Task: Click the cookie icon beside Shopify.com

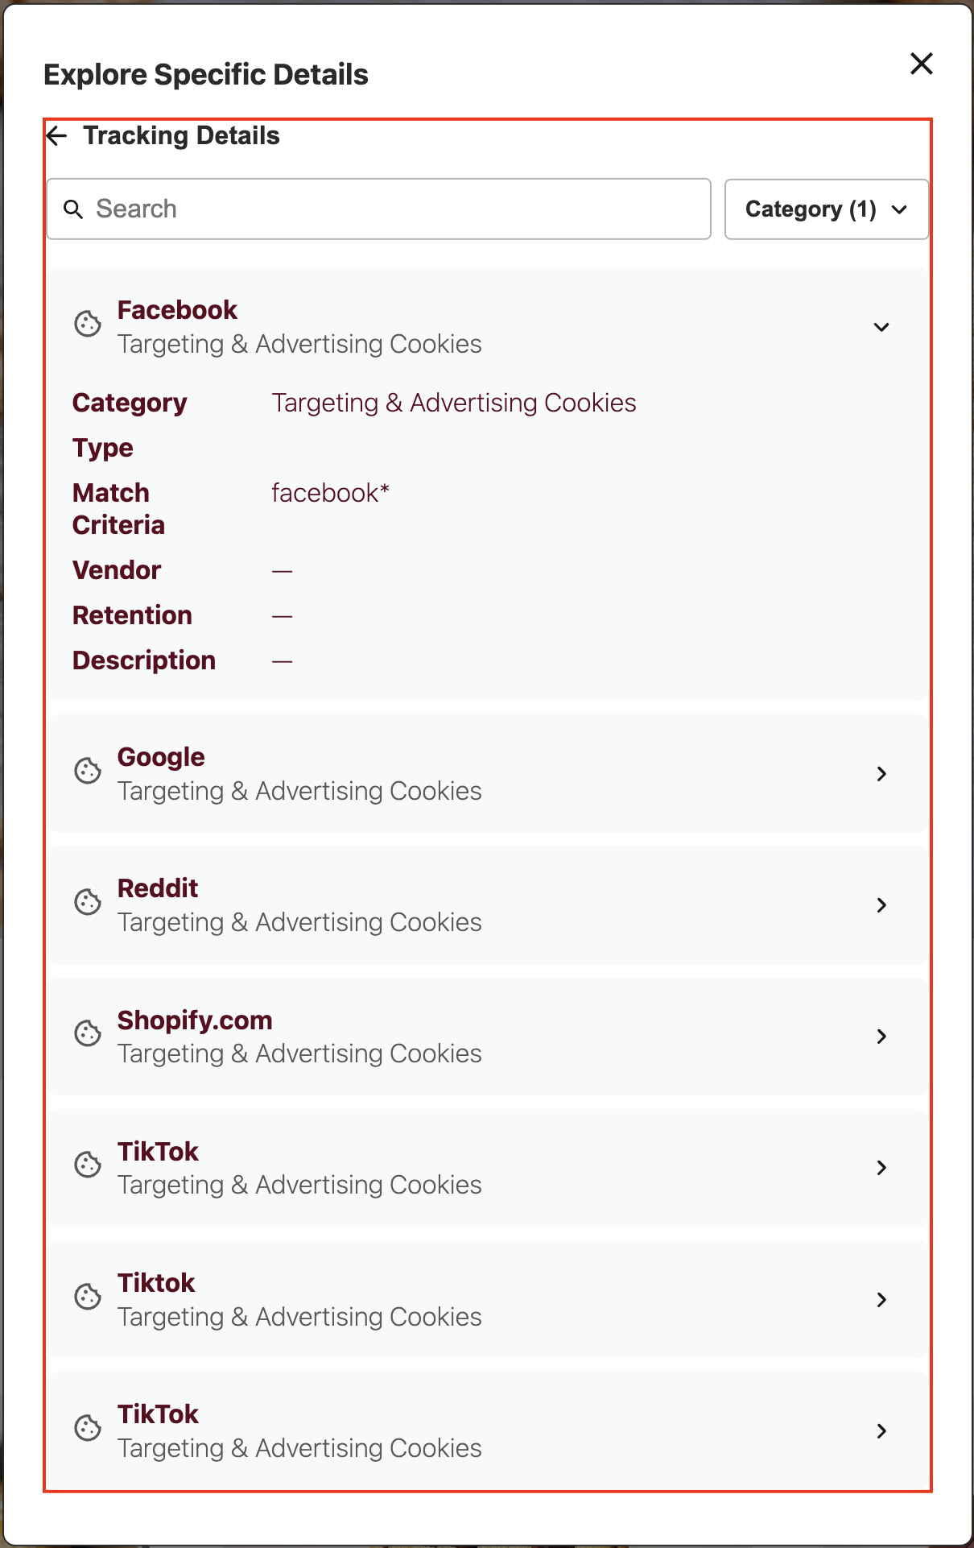Action: [88, 1033]
